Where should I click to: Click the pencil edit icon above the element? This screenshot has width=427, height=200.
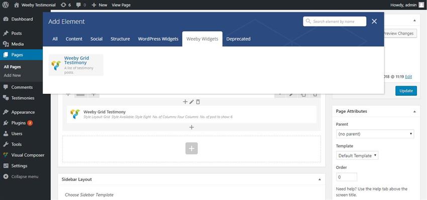click(191, 102)
